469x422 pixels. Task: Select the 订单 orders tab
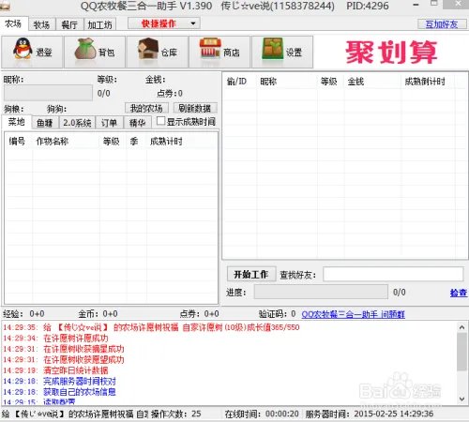point(109,123)
